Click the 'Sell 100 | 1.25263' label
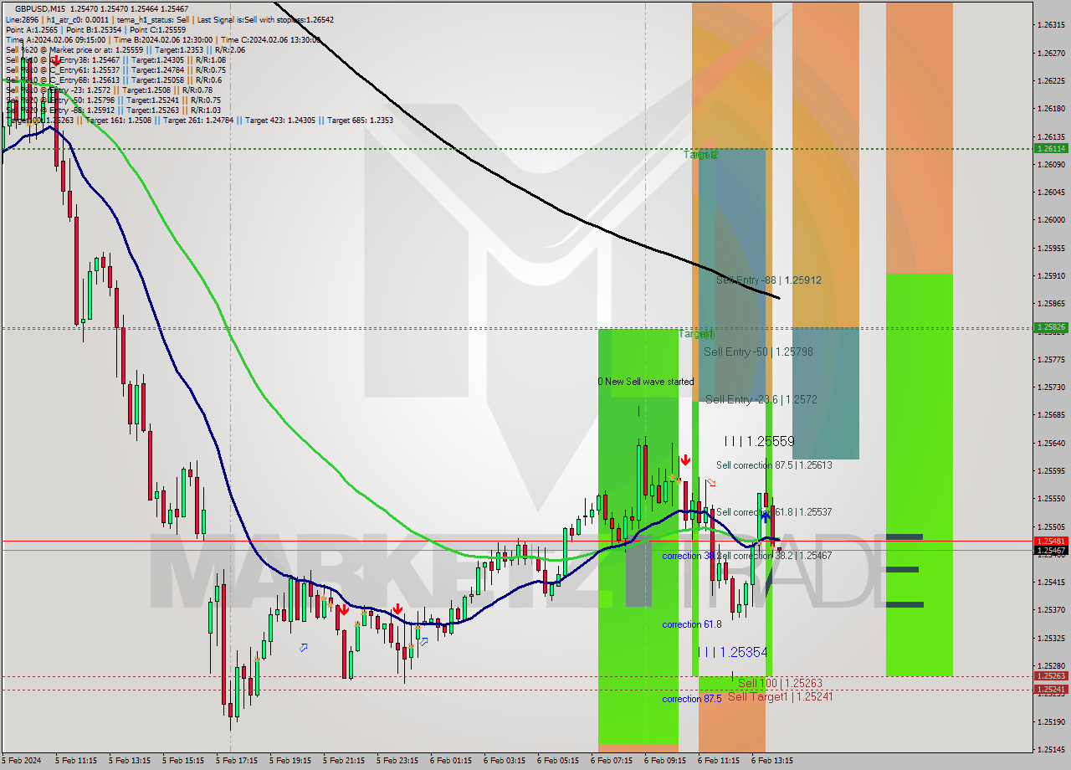 tap(780, 684)
